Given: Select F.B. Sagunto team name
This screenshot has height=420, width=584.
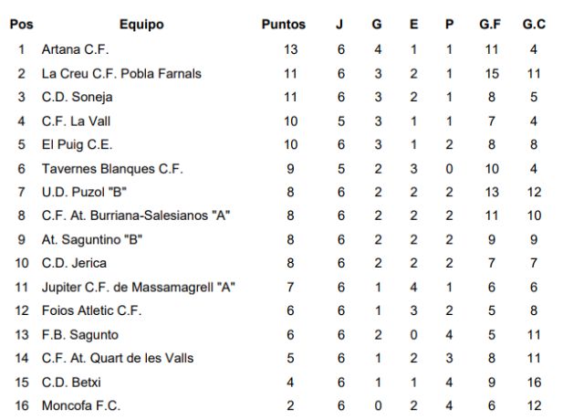Looking at the screenshot, I should (80, 335).
